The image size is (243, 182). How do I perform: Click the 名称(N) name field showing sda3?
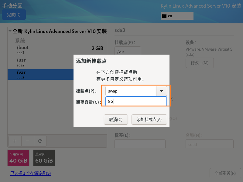[x=210, y=143]
